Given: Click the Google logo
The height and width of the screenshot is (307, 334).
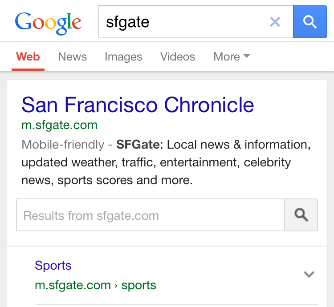Looking at the screenshot, I should tap(48, 22).
